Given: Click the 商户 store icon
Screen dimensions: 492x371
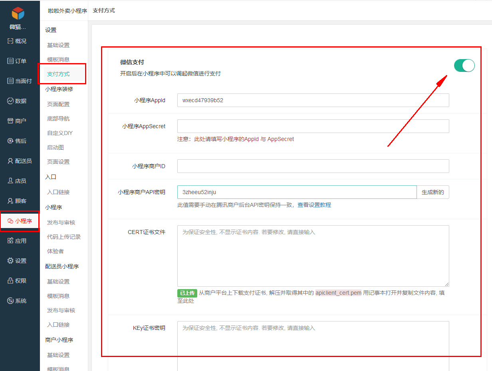Looking at the screenshot, I should tap(10, 121).
